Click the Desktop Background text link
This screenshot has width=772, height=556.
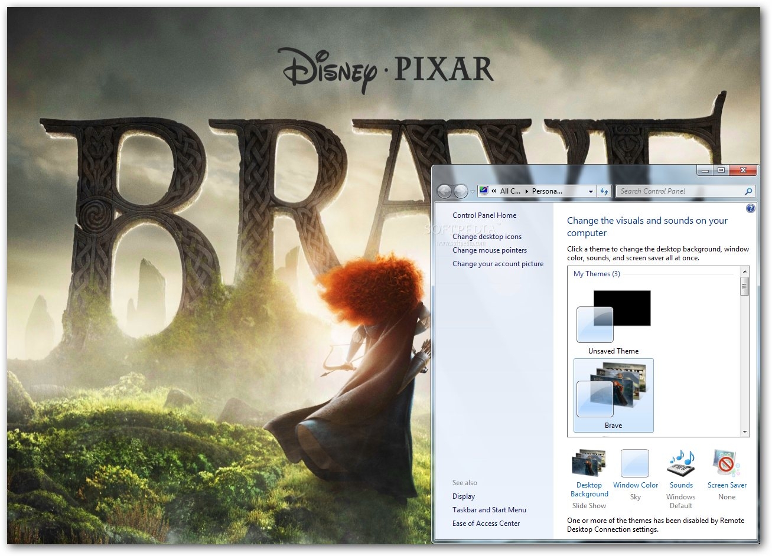coord(589,490)
